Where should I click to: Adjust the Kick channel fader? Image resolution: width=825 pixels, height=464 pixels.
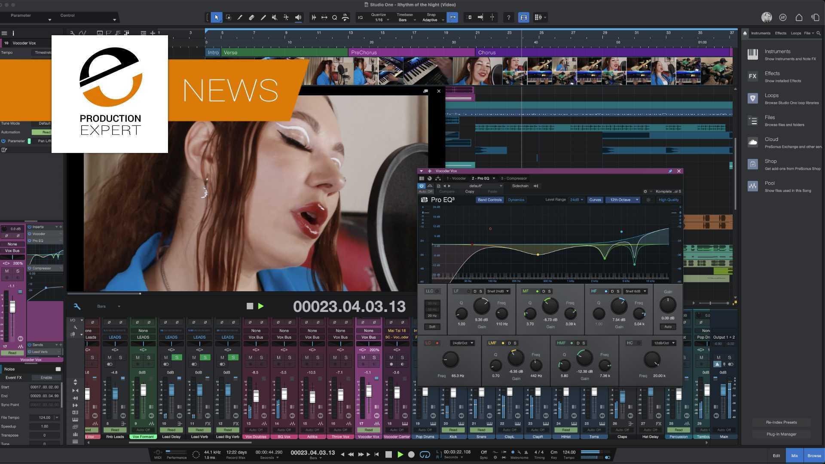pos(453,392)
